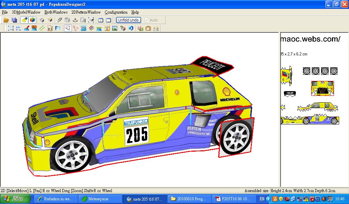The width and height of the screenshot is (349, 204).
Task: Click the orange Java tray icon
Action: pyautogui.click(x=275, y=199)
